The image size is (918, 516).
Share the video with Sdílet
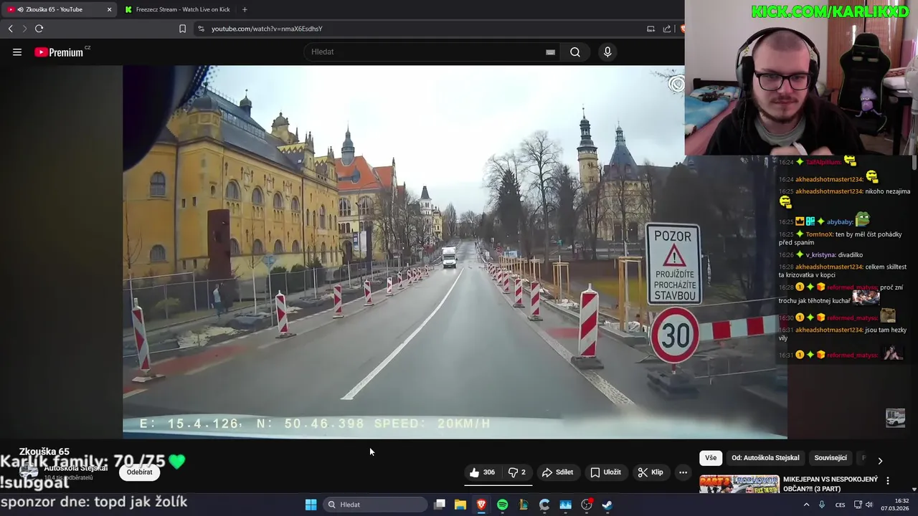[x=557, y=472]
